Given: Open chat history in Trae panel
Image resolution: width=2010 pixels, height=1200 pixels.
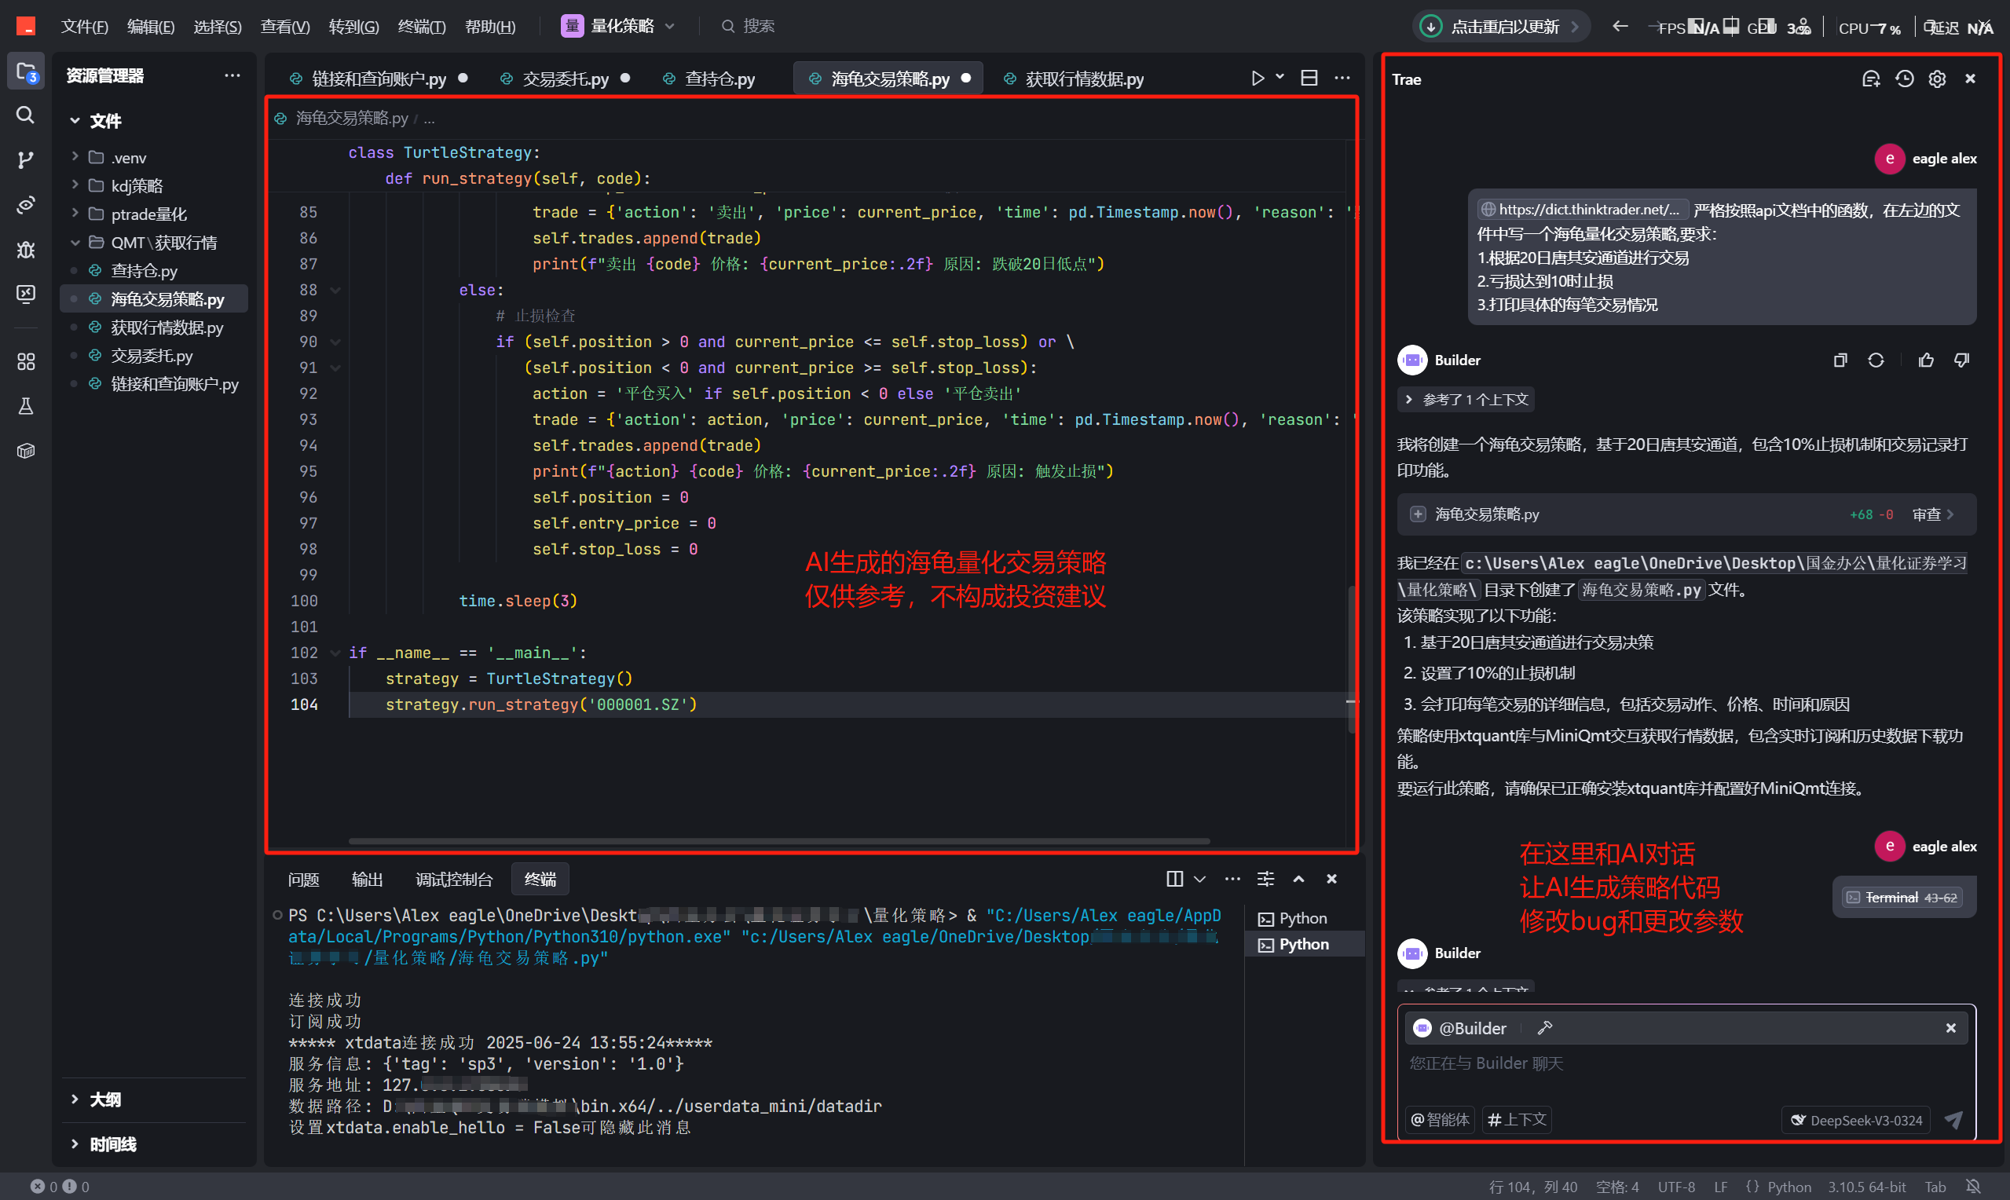Looking at the screenshot, I should [1904, 79].
